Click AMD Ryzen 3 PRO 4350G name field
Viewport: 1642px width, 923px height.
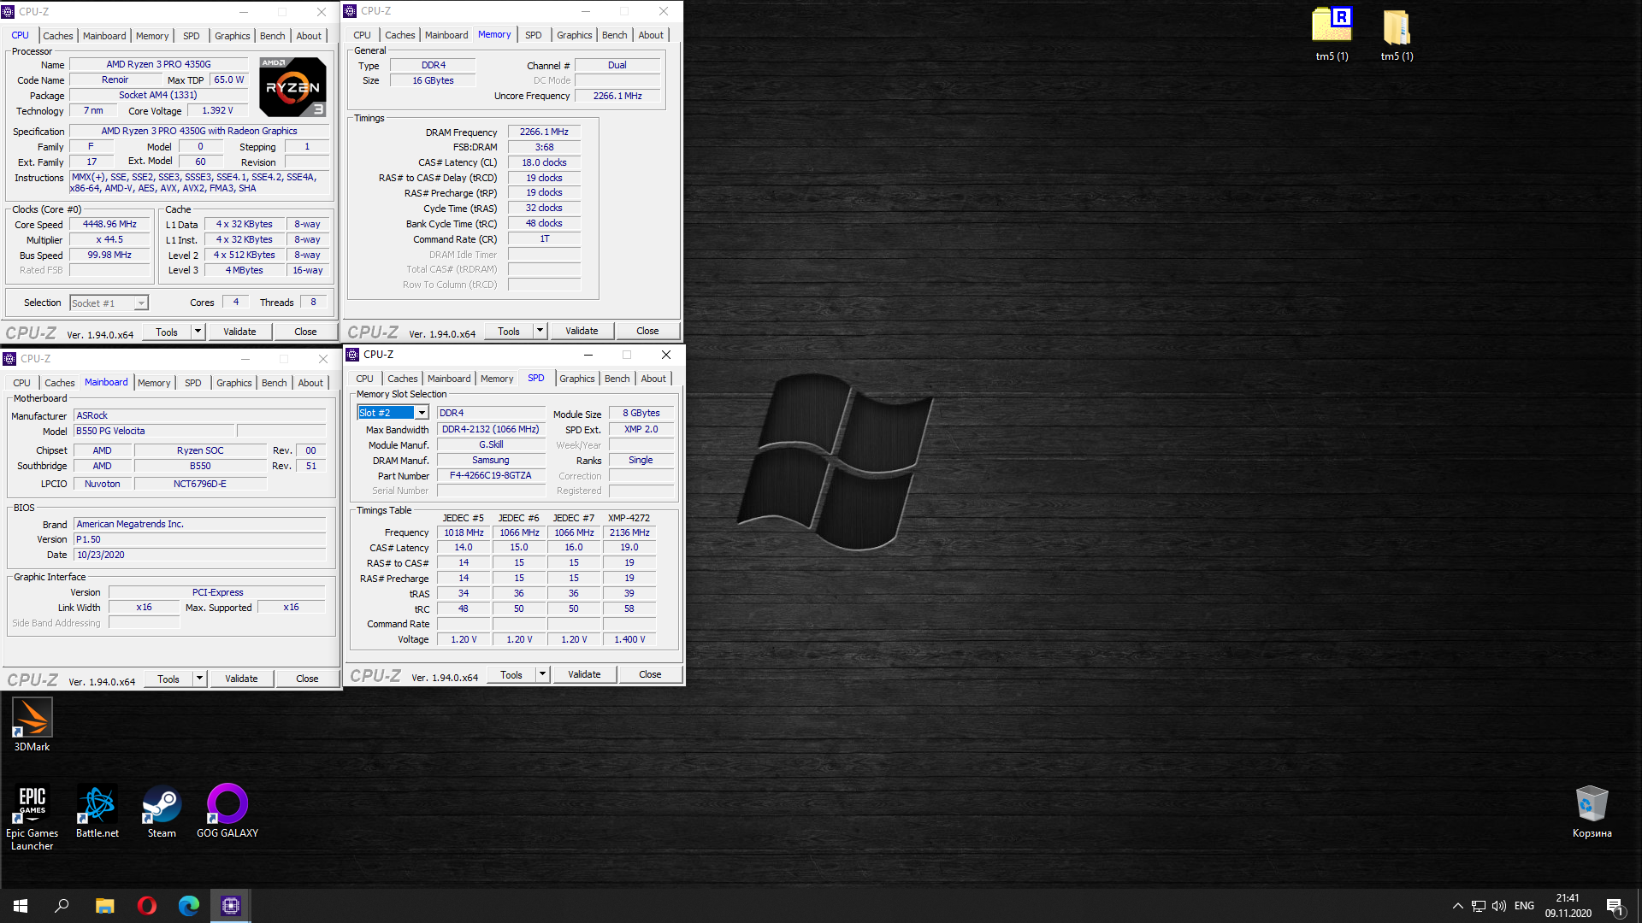pyautogui.click(x=158, y=64)
